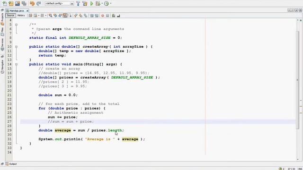Undo the last edit
The image size is (303, 170).
(x=32, y=3)
